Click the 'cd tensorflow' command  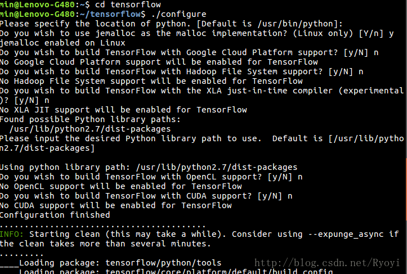[x=128, y=5]
